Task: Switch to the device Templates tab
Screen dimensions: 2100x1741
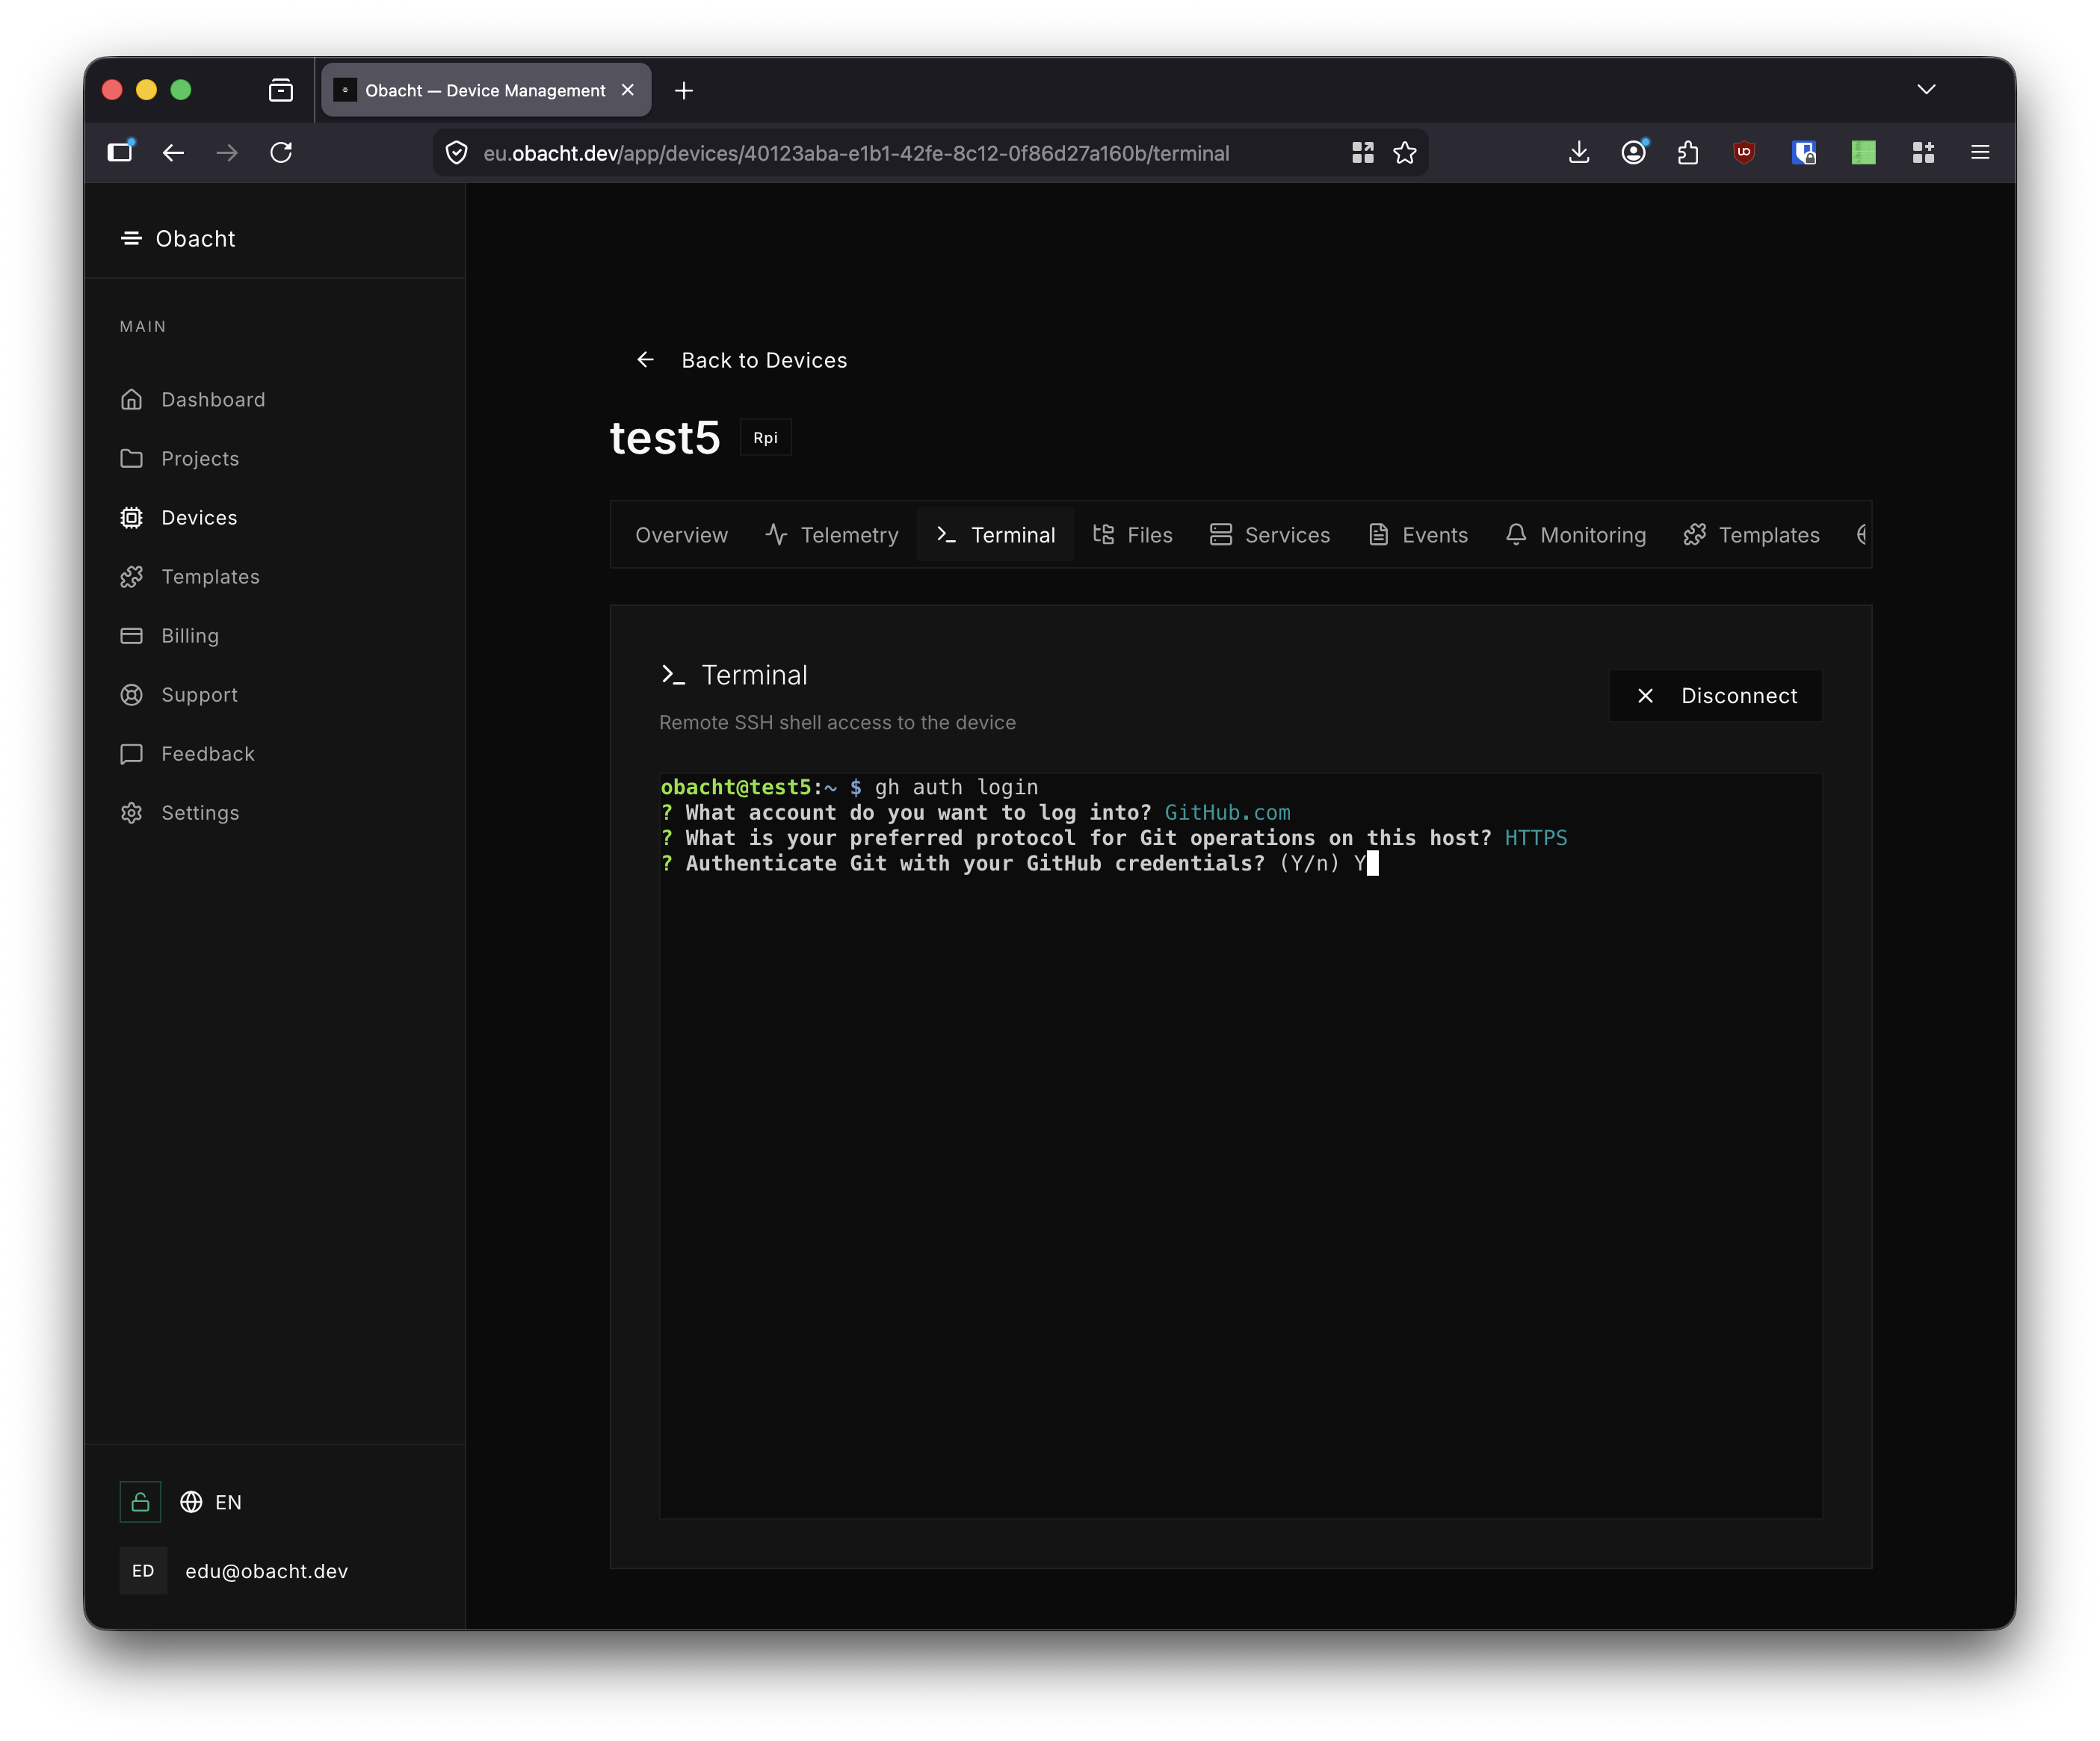Action: (x=1752, y=535)
